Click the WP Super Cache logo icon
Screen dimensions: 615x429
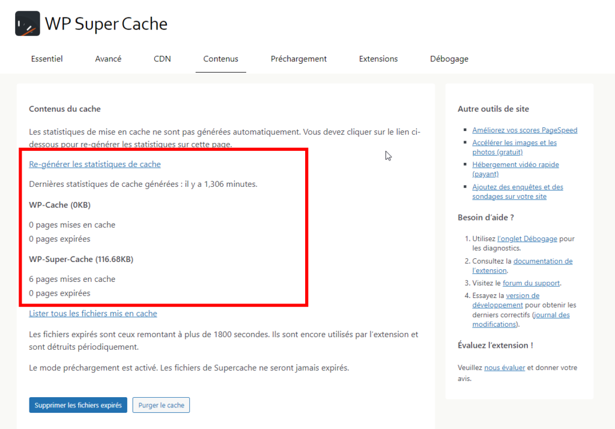click(28, 23)
